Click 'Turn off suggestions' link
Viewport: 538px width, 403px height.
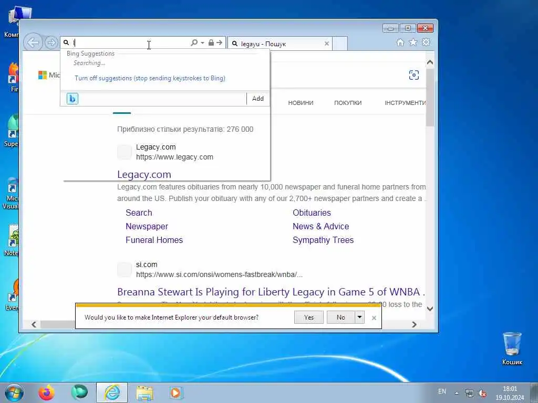[x=150, y=78]
